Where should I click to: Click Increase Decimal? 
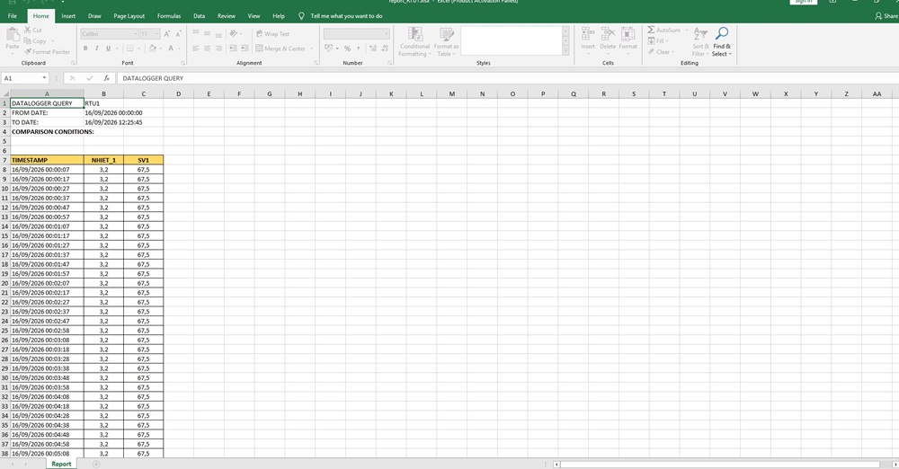click(373, 49)
